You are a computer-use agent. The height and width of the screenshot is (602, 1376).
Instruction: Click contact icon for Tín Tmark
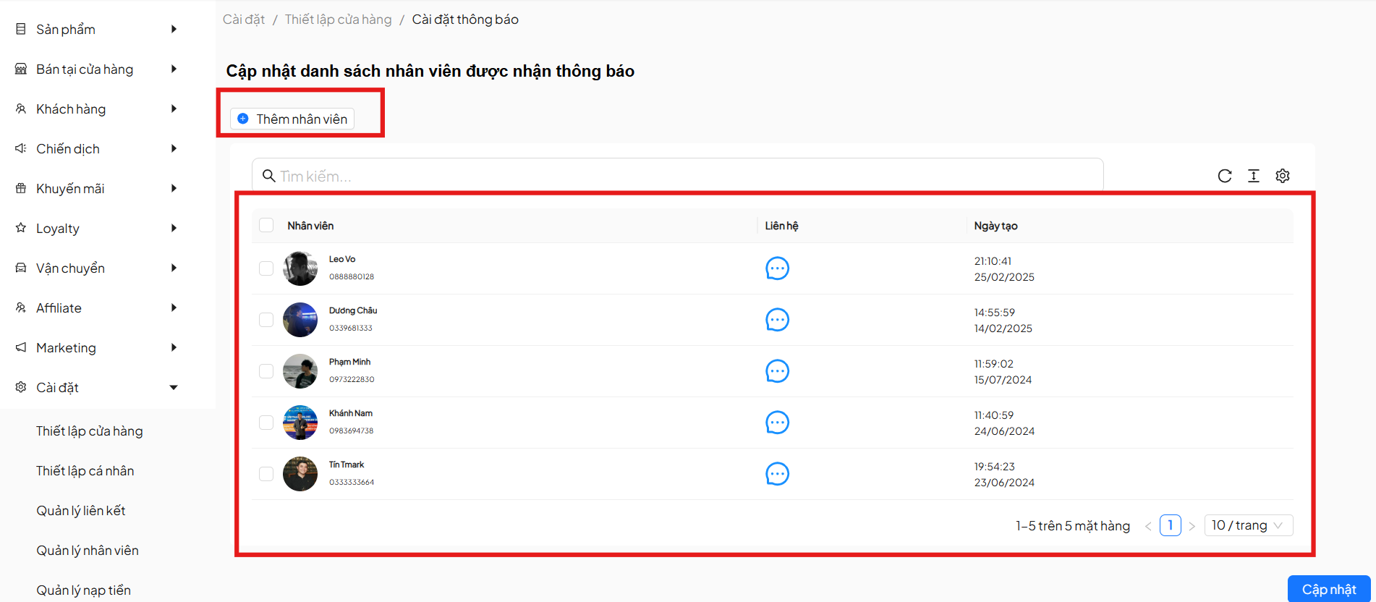click(x=777, y=474)
